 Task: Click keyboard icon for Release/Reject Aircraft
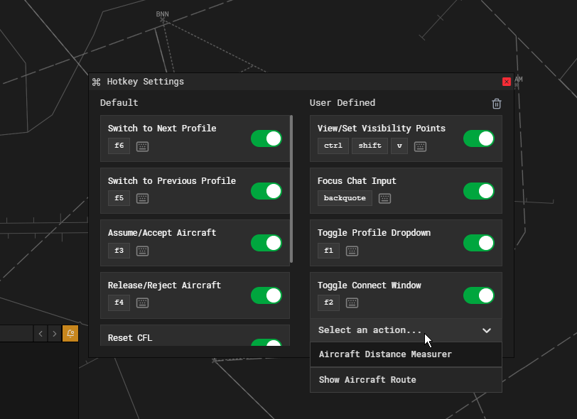click(x=142, y=303)
